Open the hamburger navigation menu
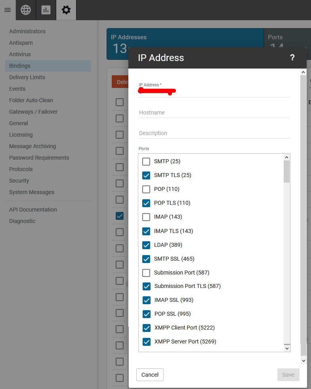This screenshot has width=311, height=389. point(8,10)
